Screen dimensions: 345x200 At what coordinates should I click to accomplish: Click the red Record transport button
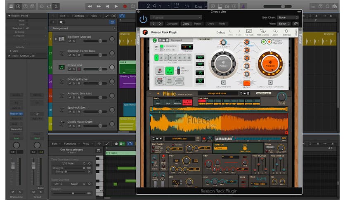125,6
